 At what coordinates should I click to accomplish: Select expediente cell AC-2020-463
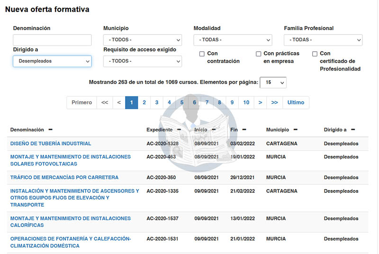(x=161, y=157)
